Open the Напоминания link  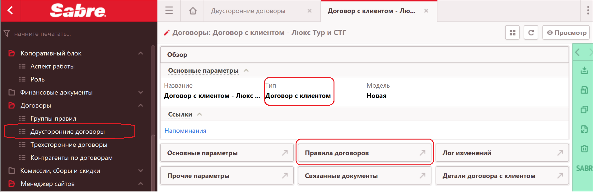pyautogui.click(x=185, y=131)
